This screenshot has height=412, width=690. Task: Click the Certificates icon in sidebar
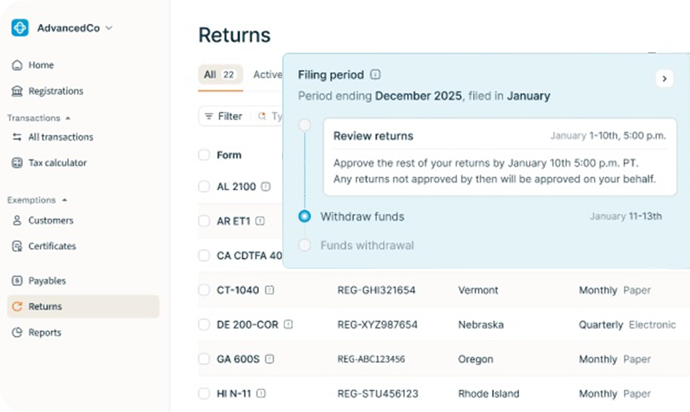(18, 246)
